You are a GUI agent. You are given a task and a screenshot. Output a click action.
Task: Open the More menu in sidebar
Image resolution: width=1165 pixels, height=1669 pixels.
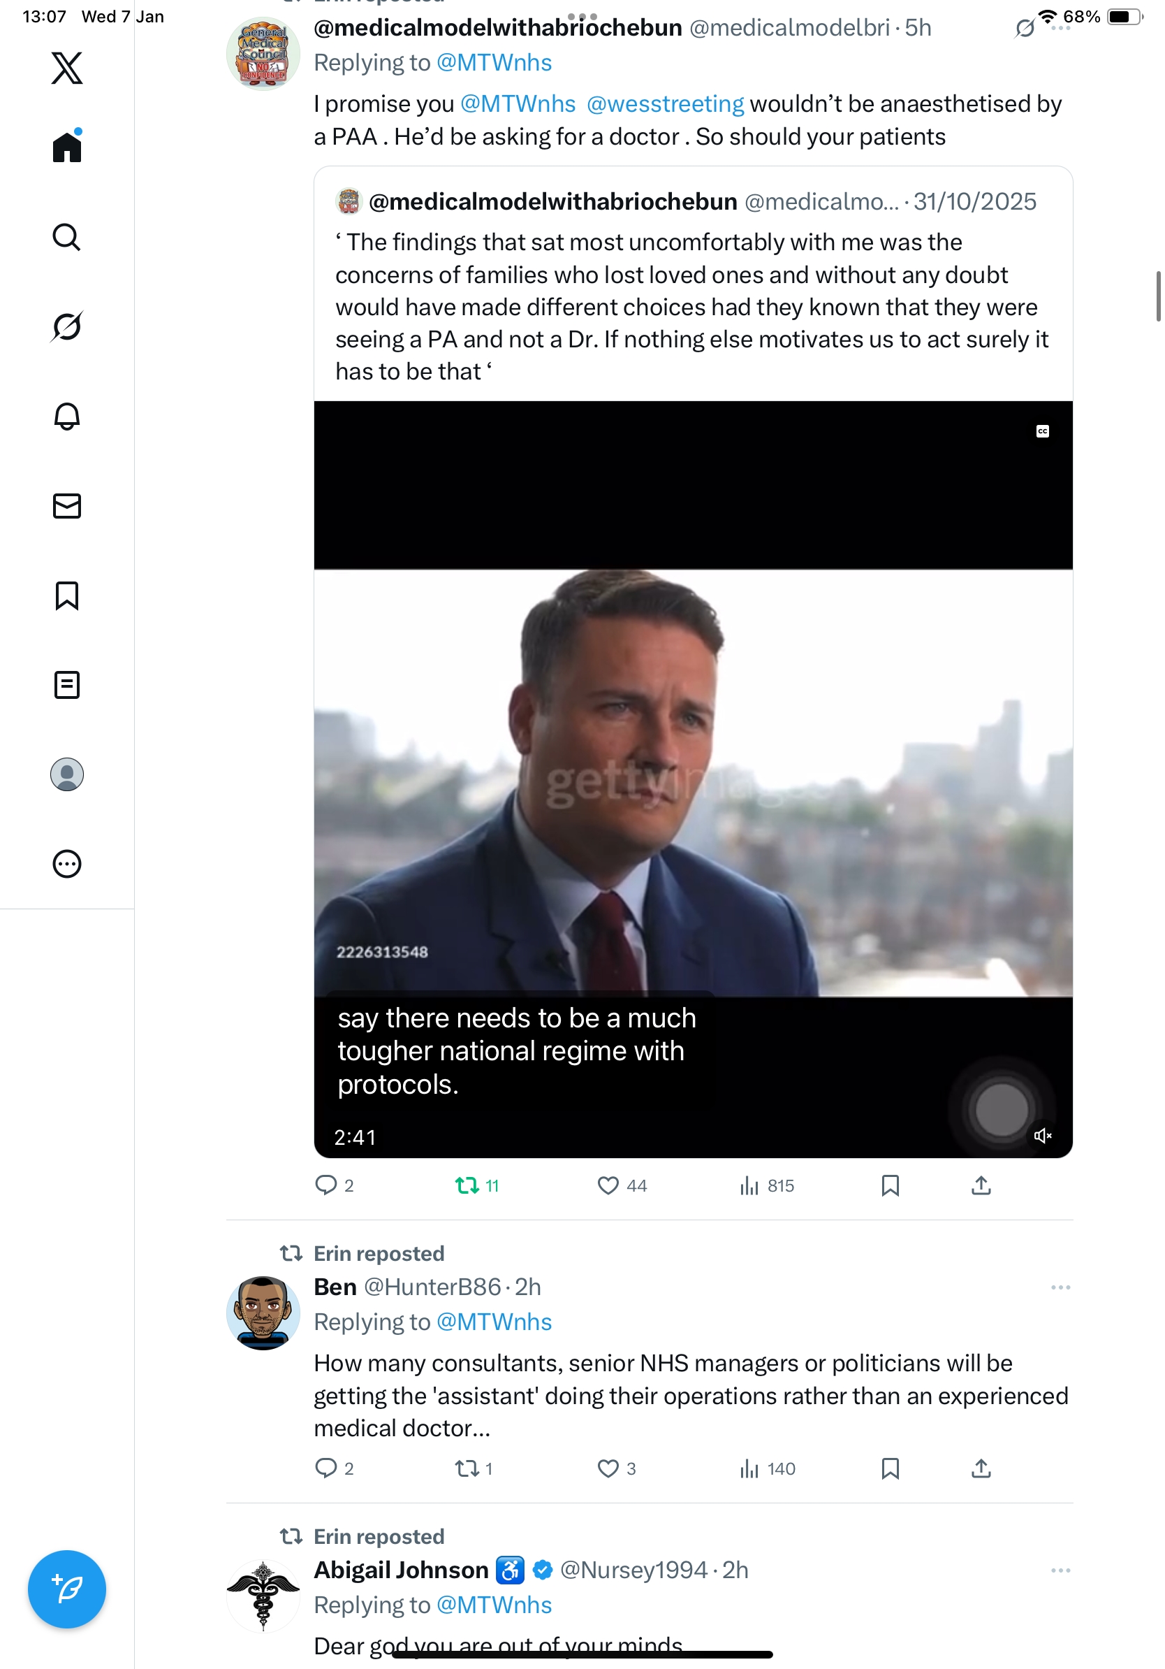67,865
